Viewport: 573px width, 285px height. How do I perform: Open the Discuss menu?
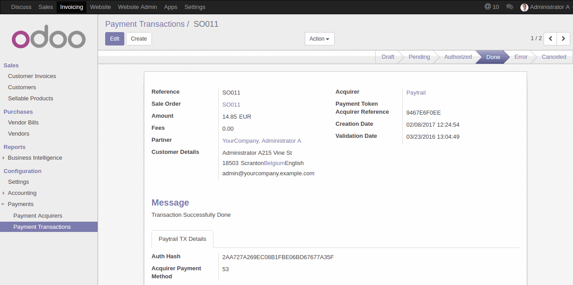point(21,7)
